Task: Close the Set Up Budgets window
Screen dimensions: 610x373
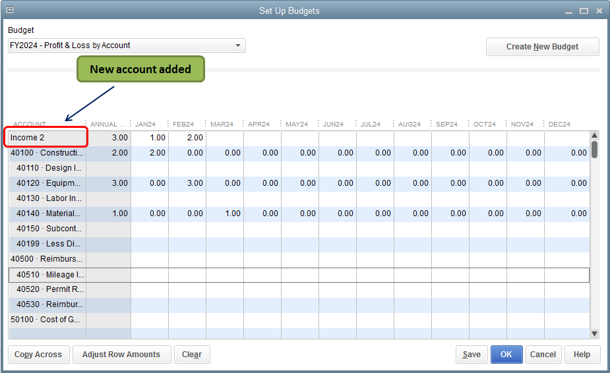Action: click(x=599, y=11)
